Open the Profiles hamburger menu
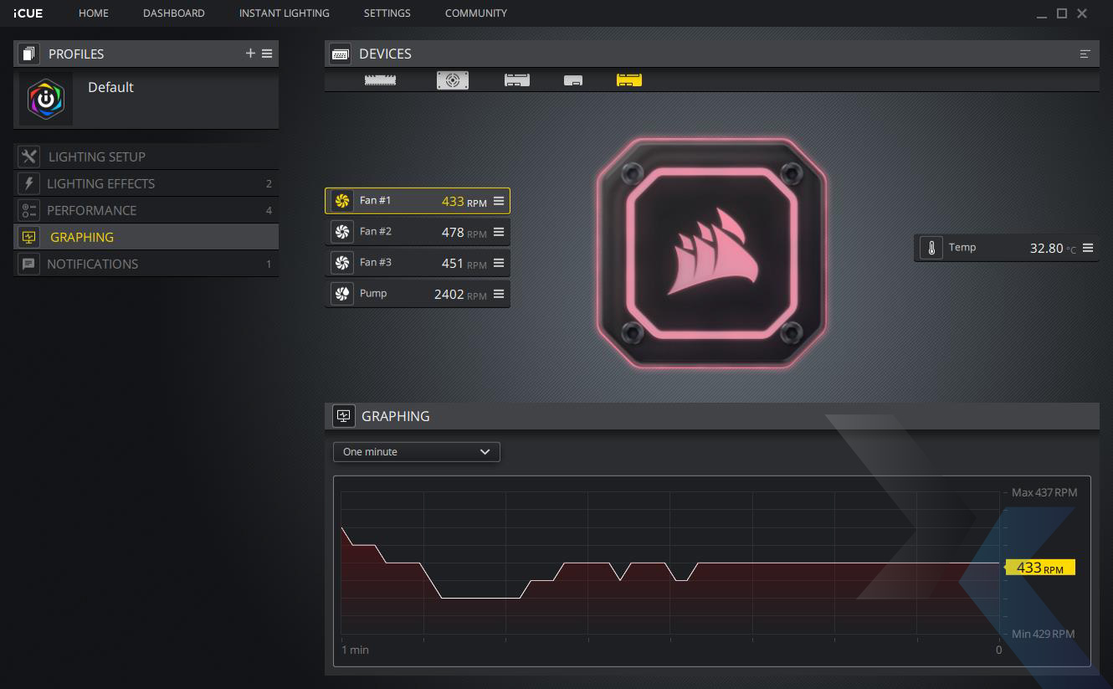The height and width of the screenshot is (689, 1113). [267, 54]
